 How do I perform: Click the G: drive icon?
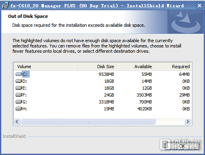pyautogui.click(x=19, y=102)
